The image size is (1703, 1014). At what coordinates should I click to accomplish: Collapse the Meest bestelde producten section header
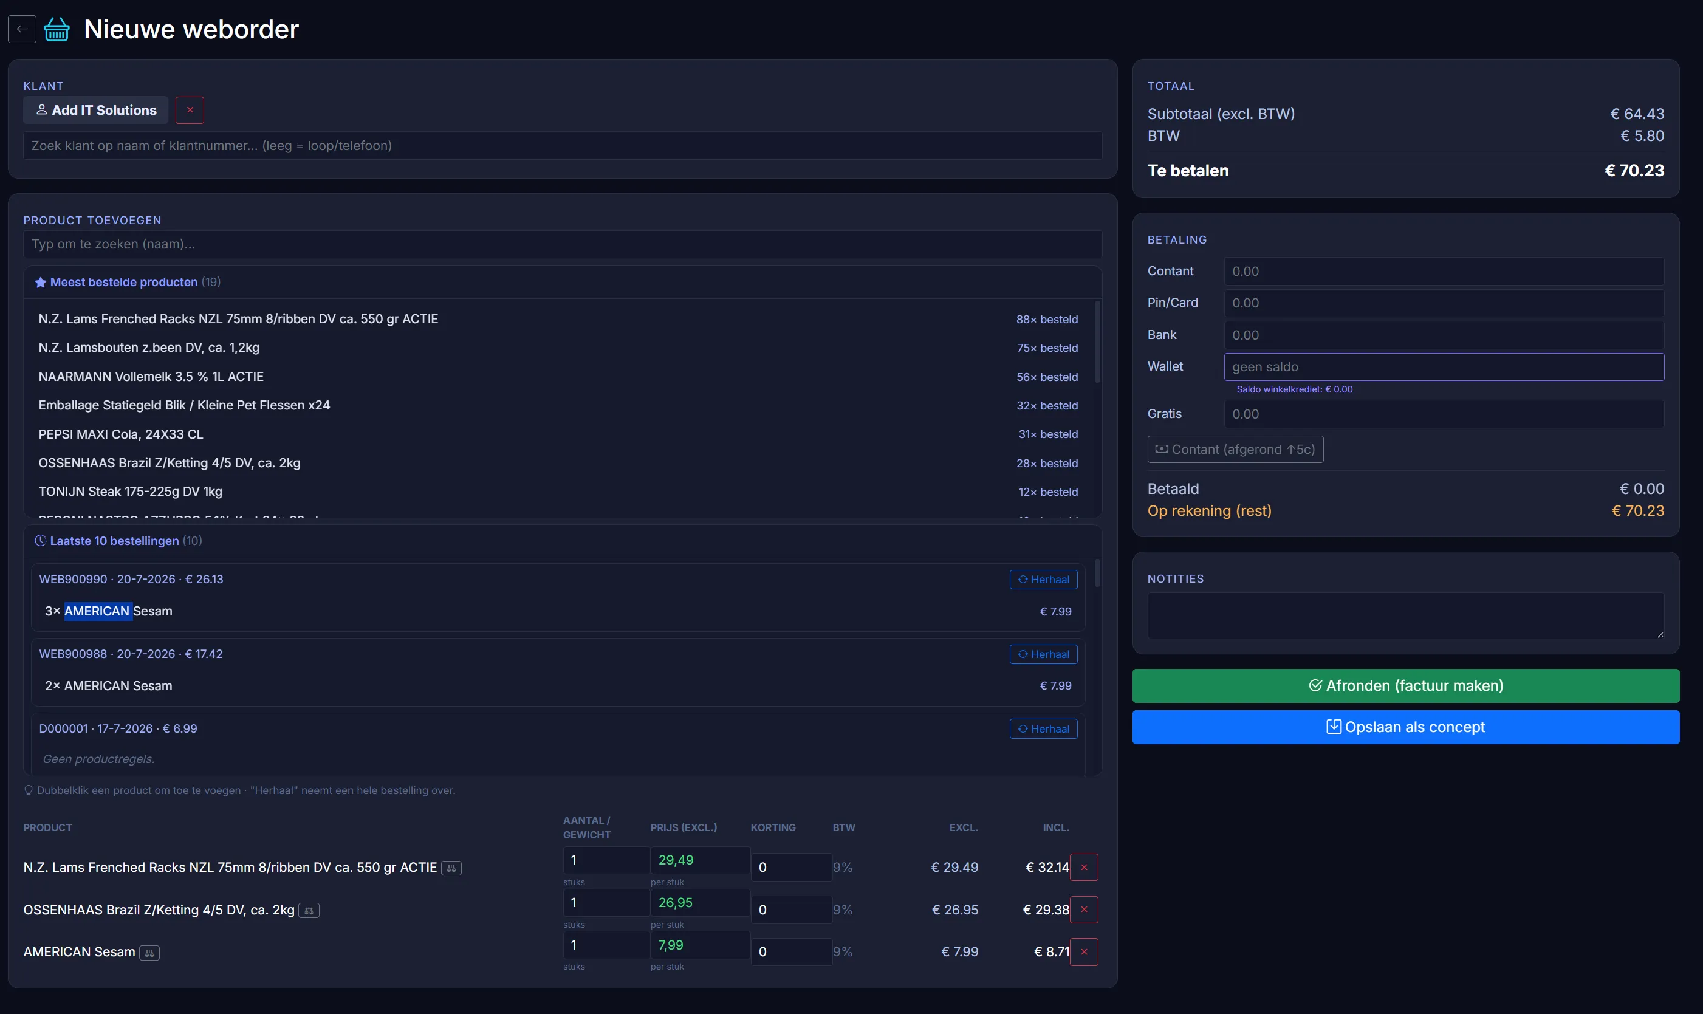562,282
